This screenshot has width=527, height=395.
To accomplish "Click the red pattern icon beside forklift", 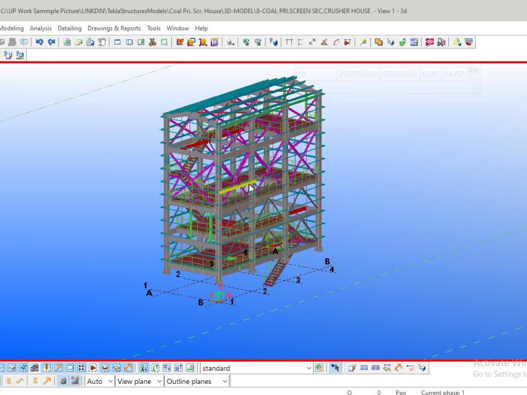I will (429, 42).
